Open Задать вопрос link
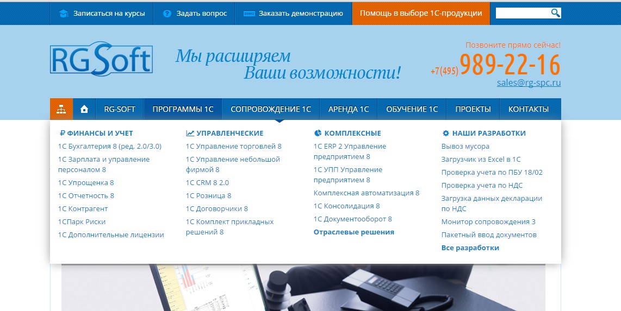Image resolution: width=621 pixels, height=311 pixels. (x=202, y=14)
